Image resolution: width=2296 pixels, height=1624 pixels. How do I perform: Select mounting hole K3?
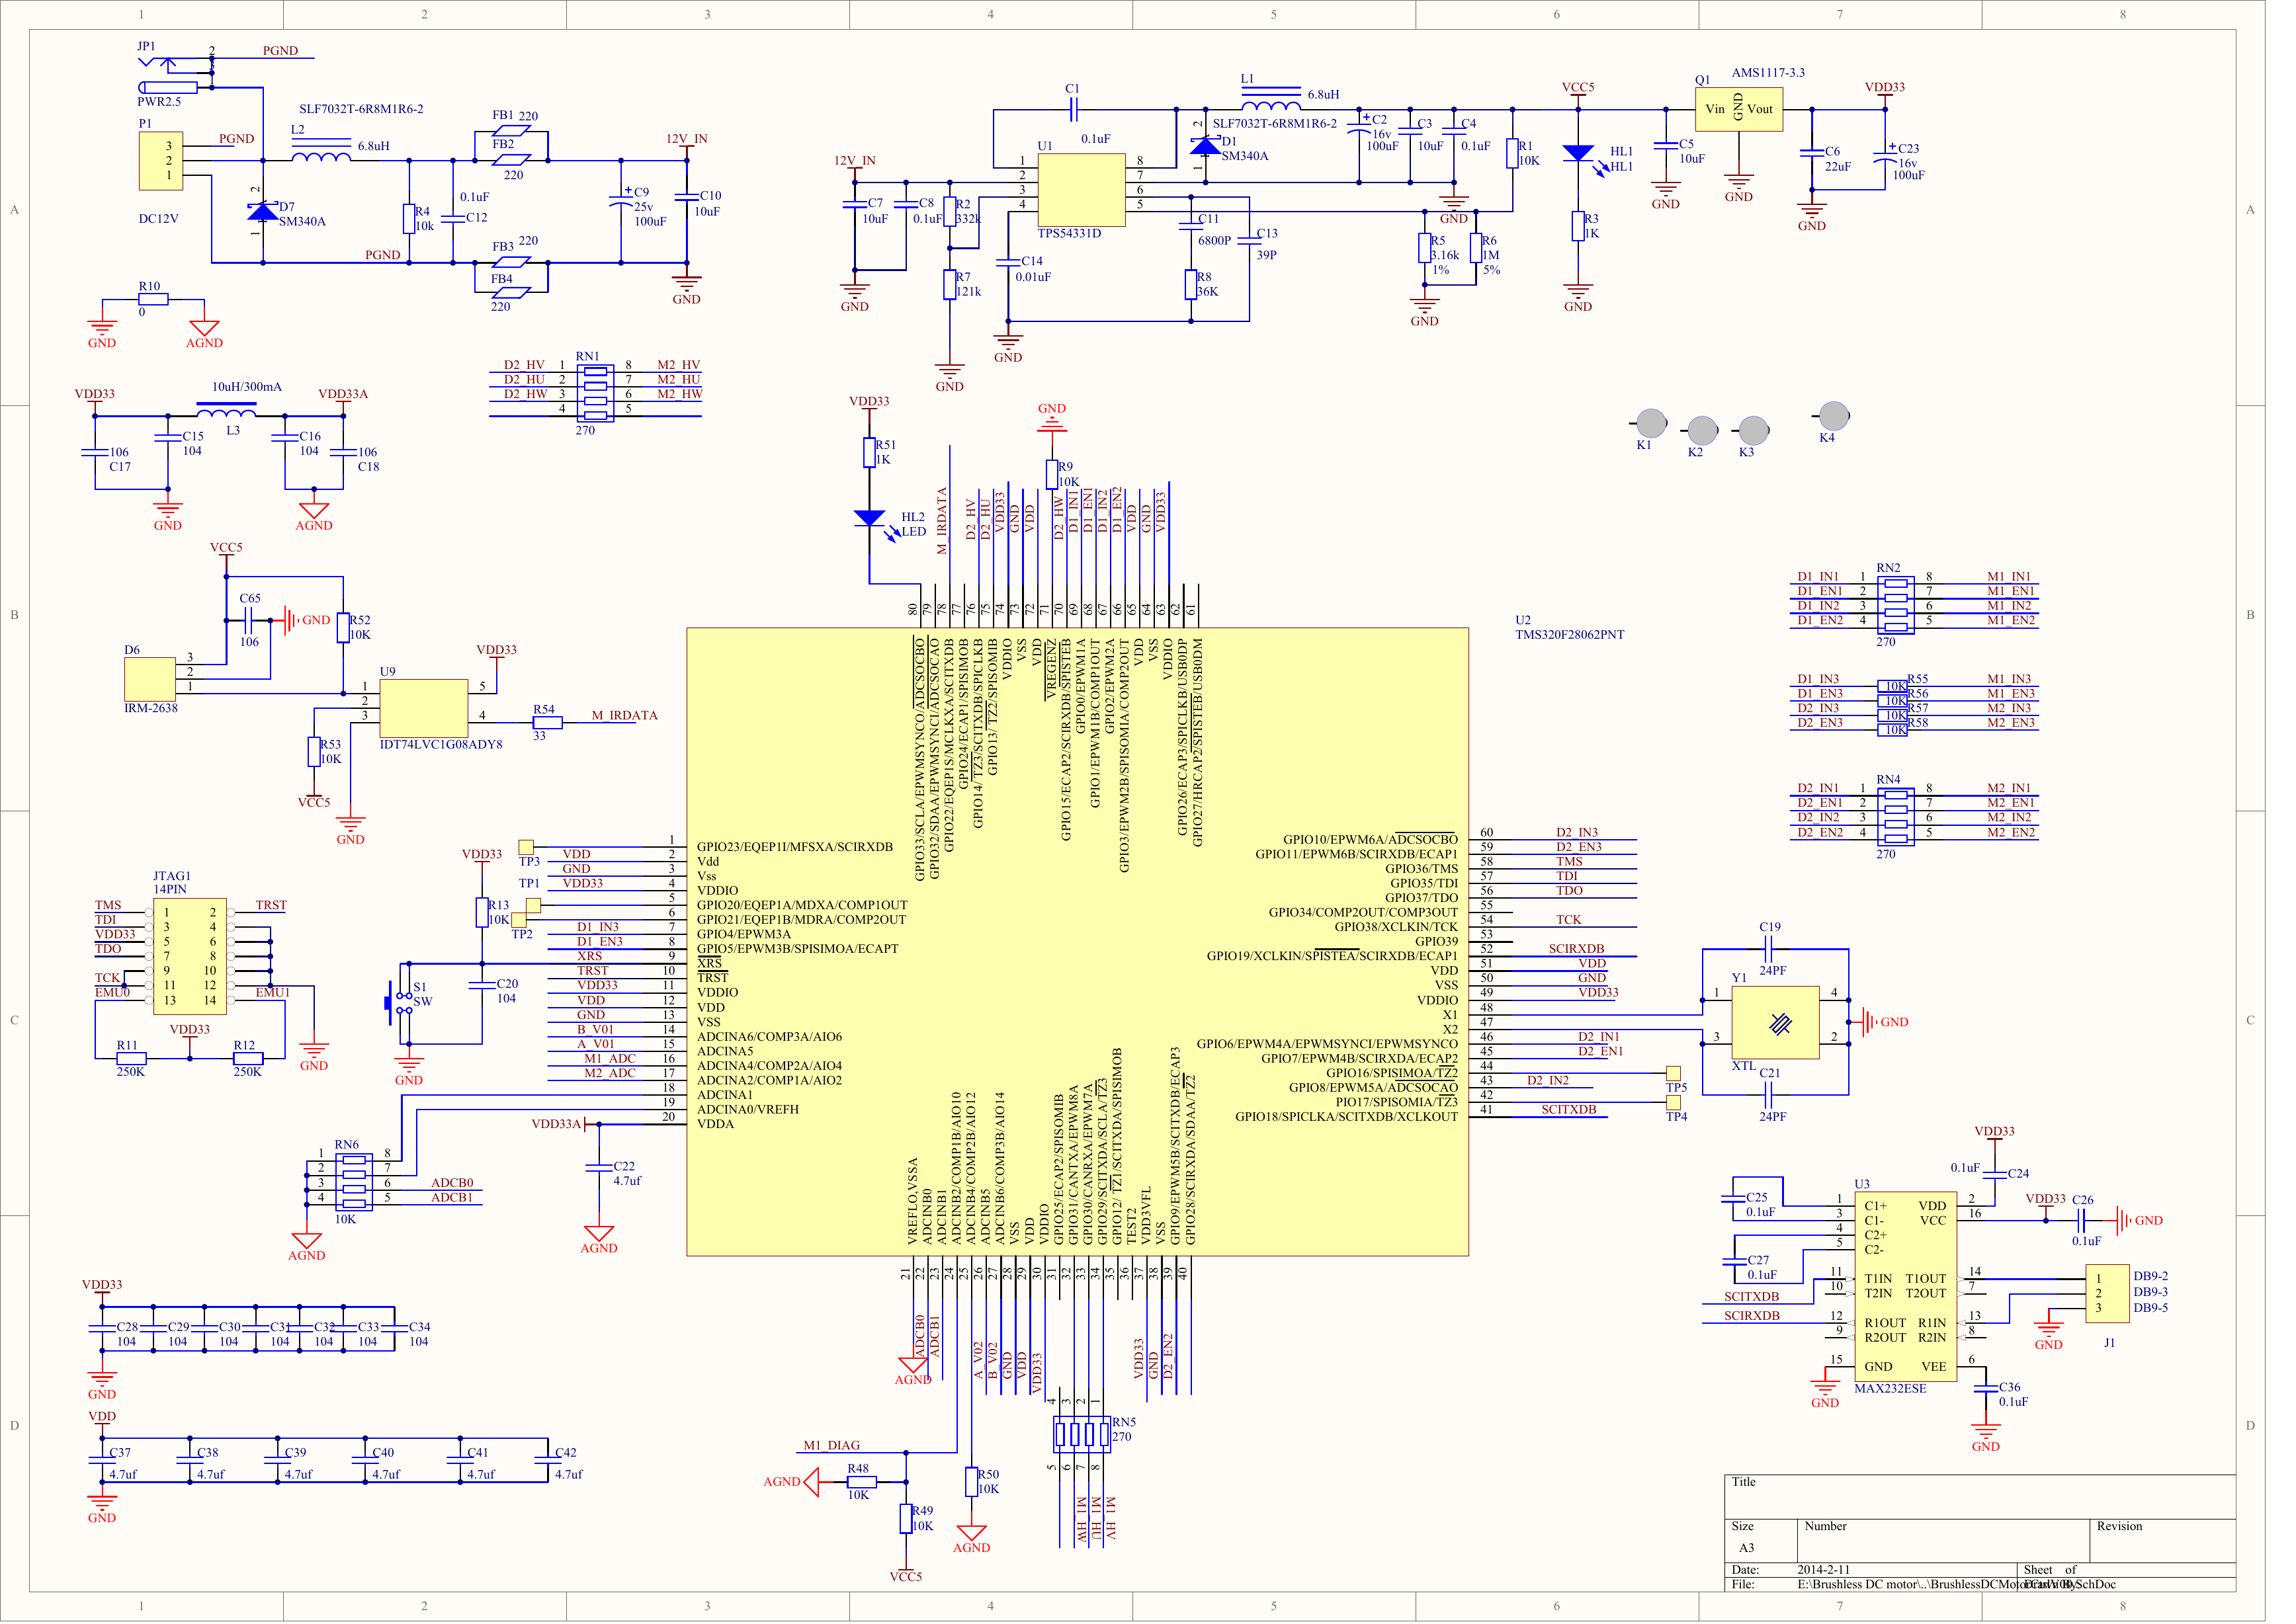[1753, 431]
